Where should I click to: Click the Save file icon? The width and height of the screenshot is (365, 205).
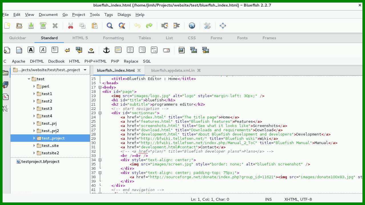click(x=31, y=26)
